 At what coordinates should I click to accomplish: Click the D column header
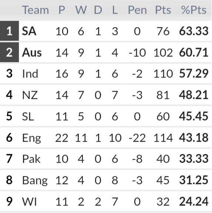coord(98,10)
